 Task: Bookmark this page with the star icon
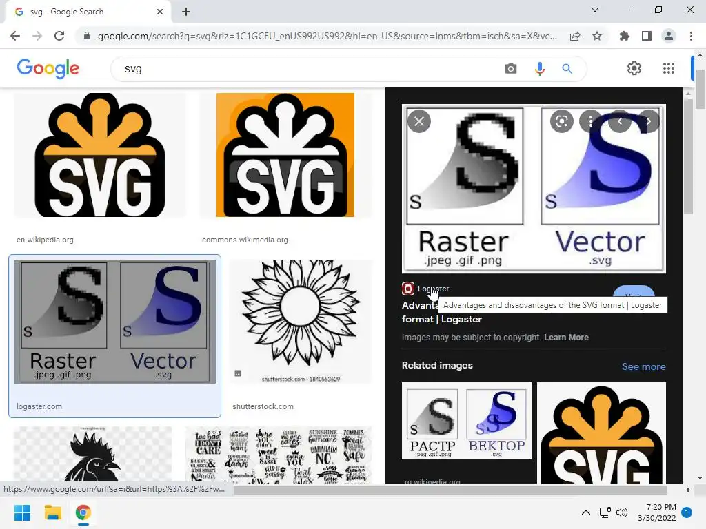tap(597, 36)
